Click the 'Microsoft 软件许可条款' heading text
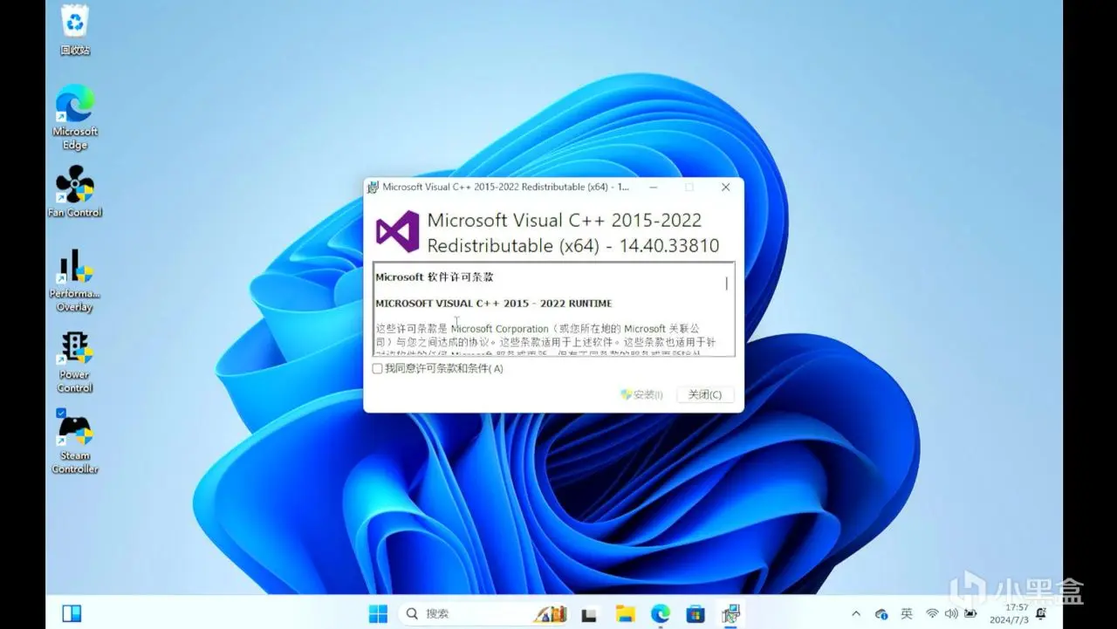 pos(435,277)
